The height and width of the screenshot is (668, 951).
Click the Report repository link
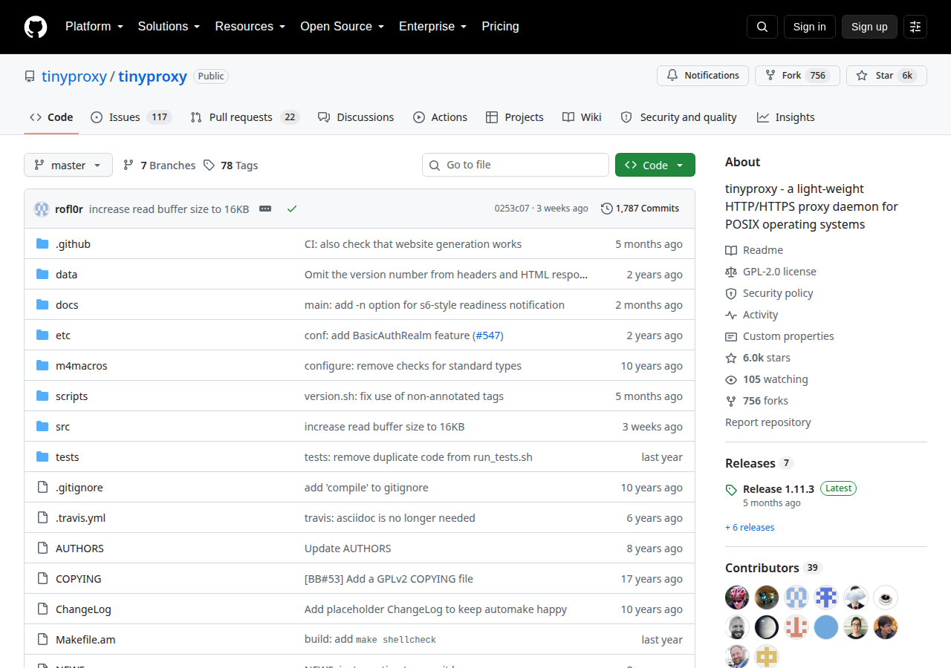(768, 422)
